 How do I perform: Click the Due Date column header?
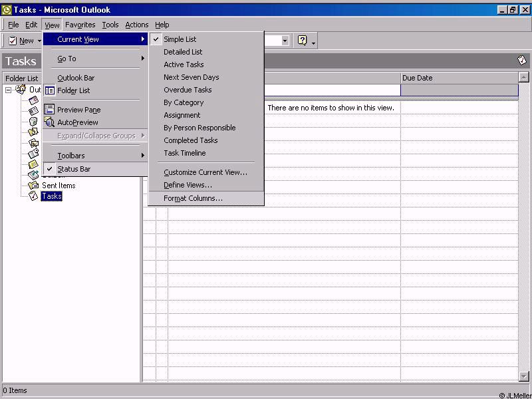point(459,78)
